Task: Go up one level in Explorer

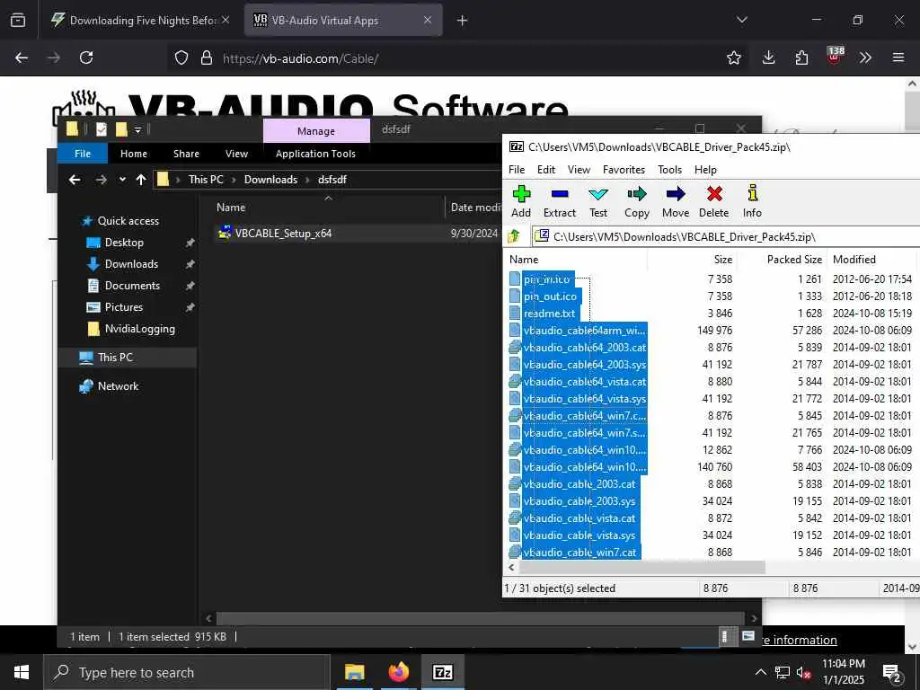Action: coord(141,180)
